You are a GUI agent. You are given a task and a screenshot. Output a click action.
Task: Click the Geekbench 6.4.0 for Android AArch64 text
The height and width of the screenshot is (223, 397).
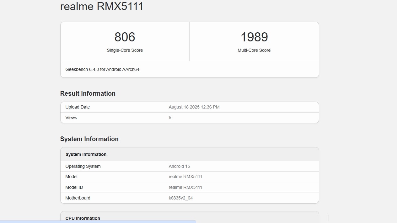point(102,69)
